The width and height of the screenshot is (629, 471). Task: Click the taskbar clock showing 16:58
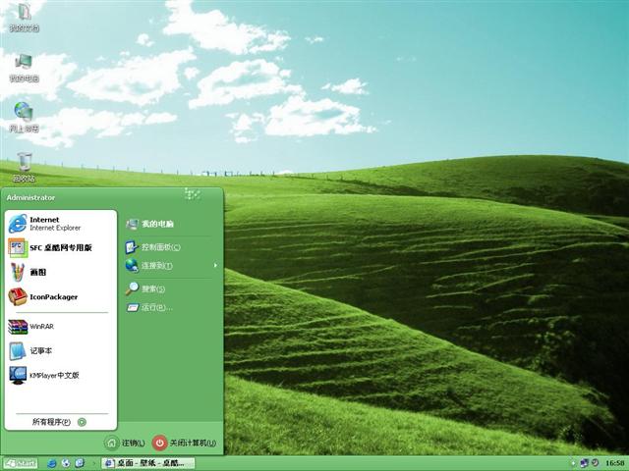(614, 463)
